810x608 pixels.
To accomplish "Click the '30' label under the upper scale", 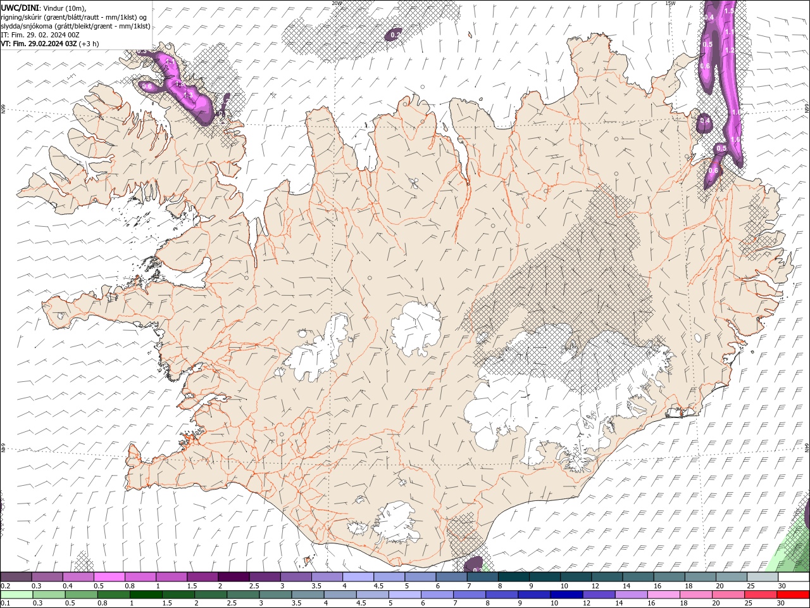I will [x=782, y=586].
